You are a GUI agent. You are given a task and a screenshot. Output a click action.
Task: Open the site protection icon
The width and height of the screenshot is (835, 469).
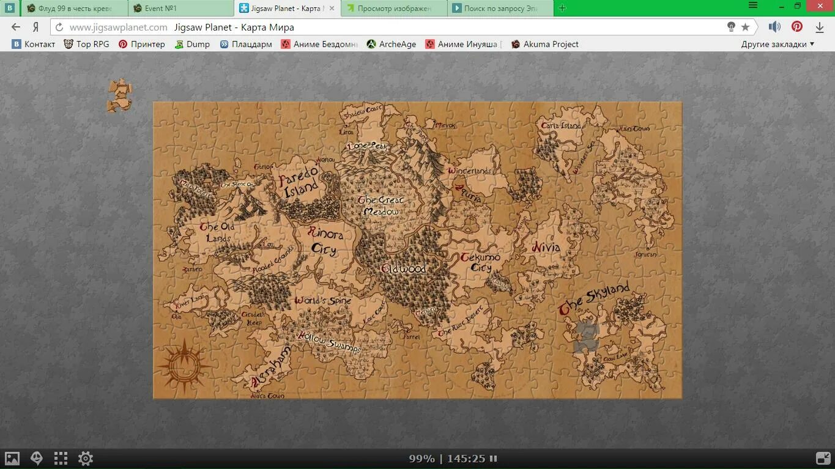click(x=731, y=27)
